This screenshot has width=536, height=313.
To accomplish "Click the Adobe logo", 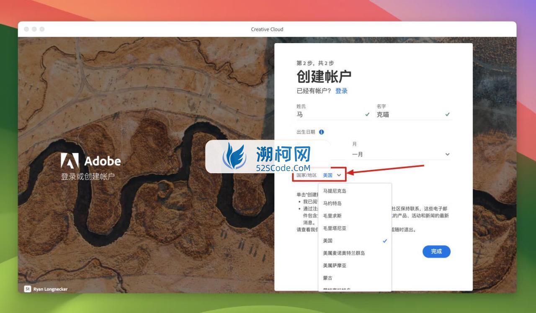I will click(x=90, y=161).
